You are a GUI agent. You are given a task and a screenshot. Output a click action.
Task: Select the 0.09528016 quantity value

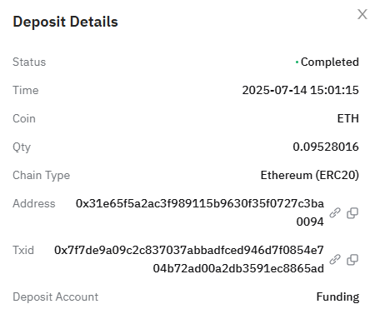(326, 147)
